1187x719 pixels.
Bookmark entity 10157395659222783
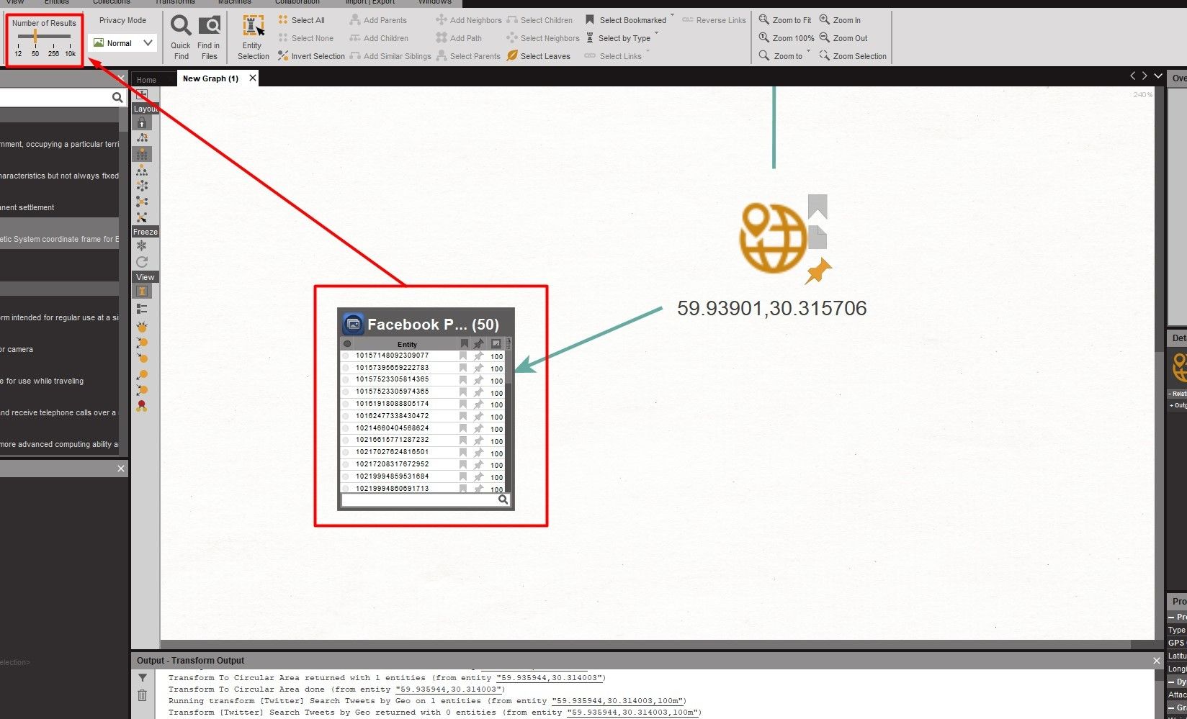[x=463, y=368]
